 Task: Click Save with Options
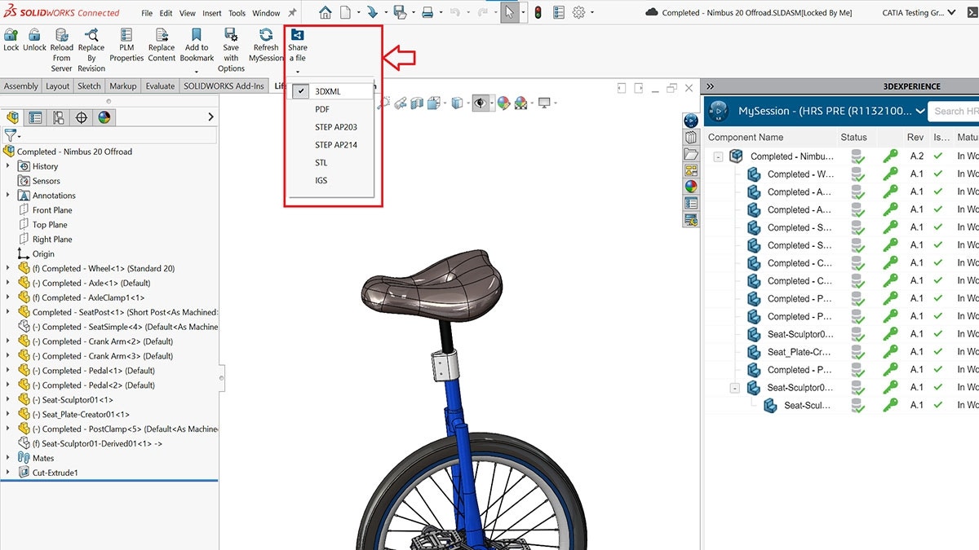pyautogui.click(x=231, y=51)
